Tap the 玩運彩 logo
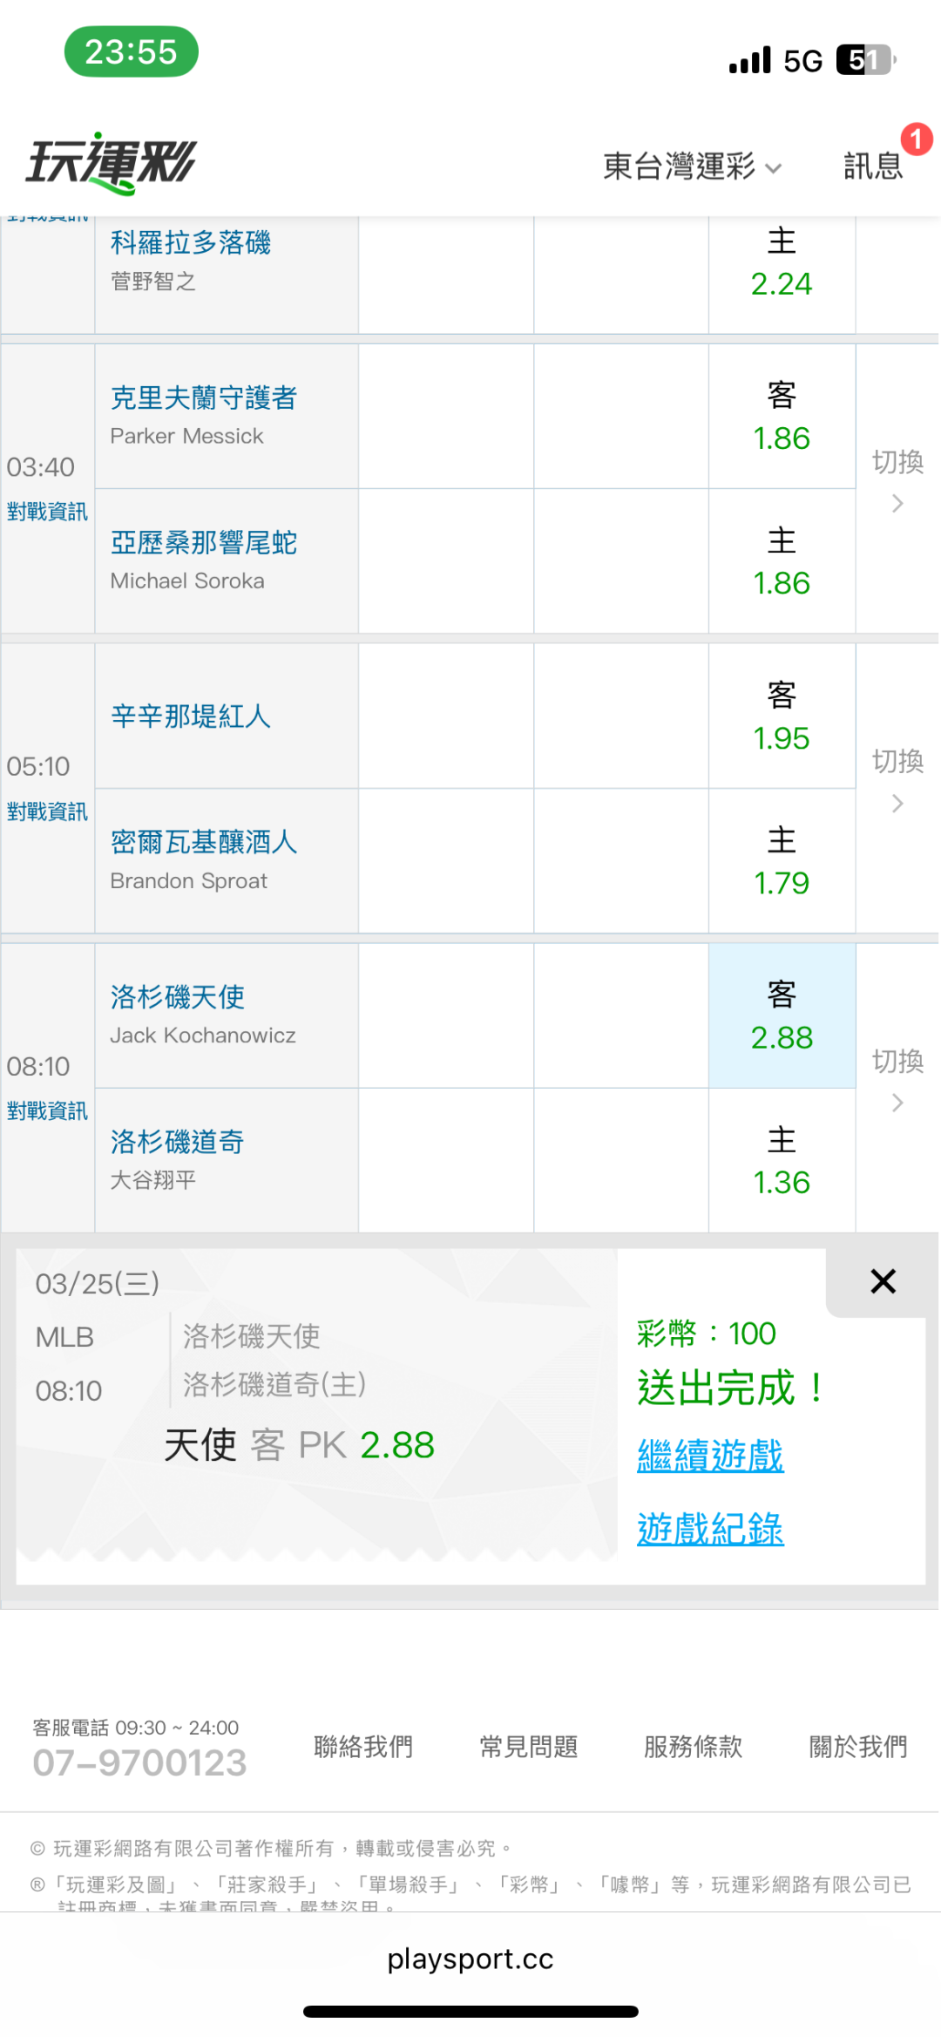This screenshot has height=2037, width=941. click(x=112, y=163)
